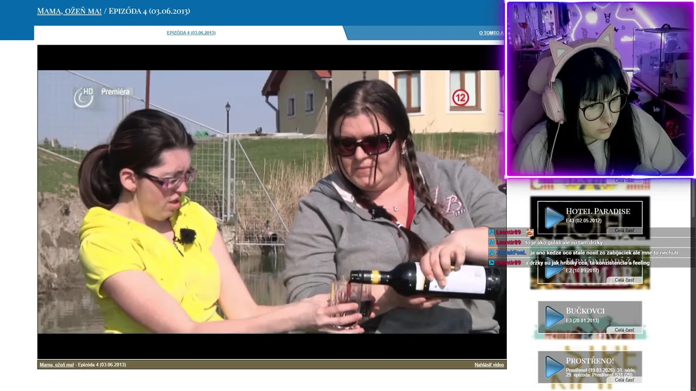Select the Epizóda 4 (03.06.2013) tab
696x391 pixels.
191,33
